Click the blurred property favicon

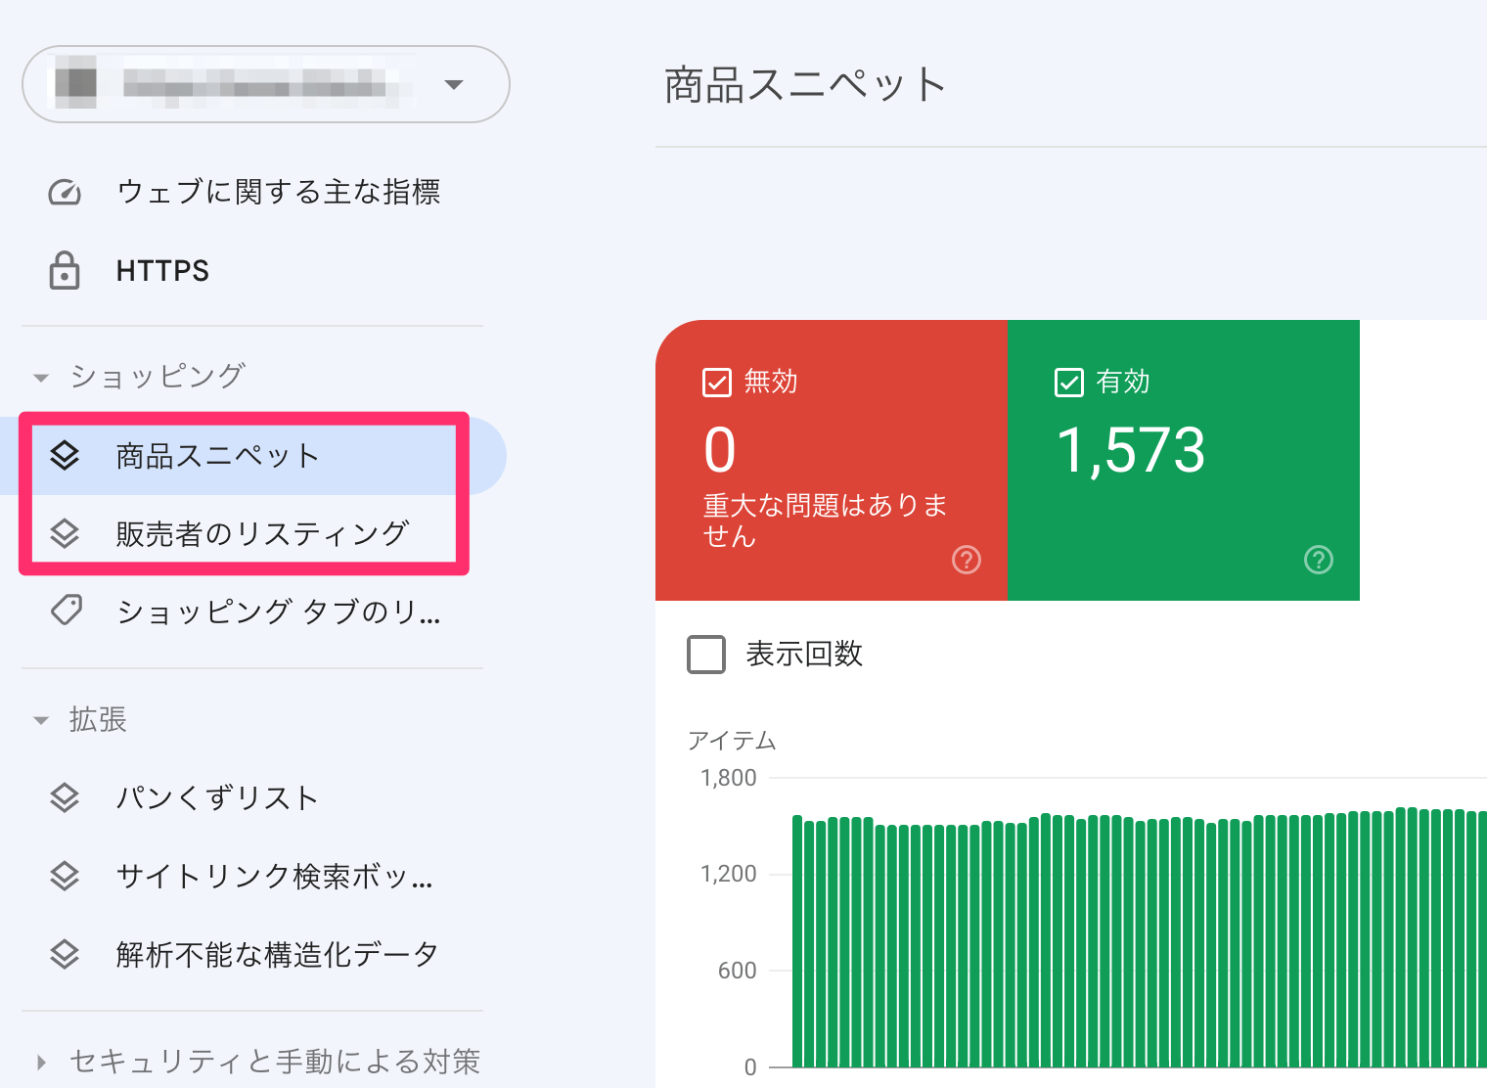click(x=75, y=82)
